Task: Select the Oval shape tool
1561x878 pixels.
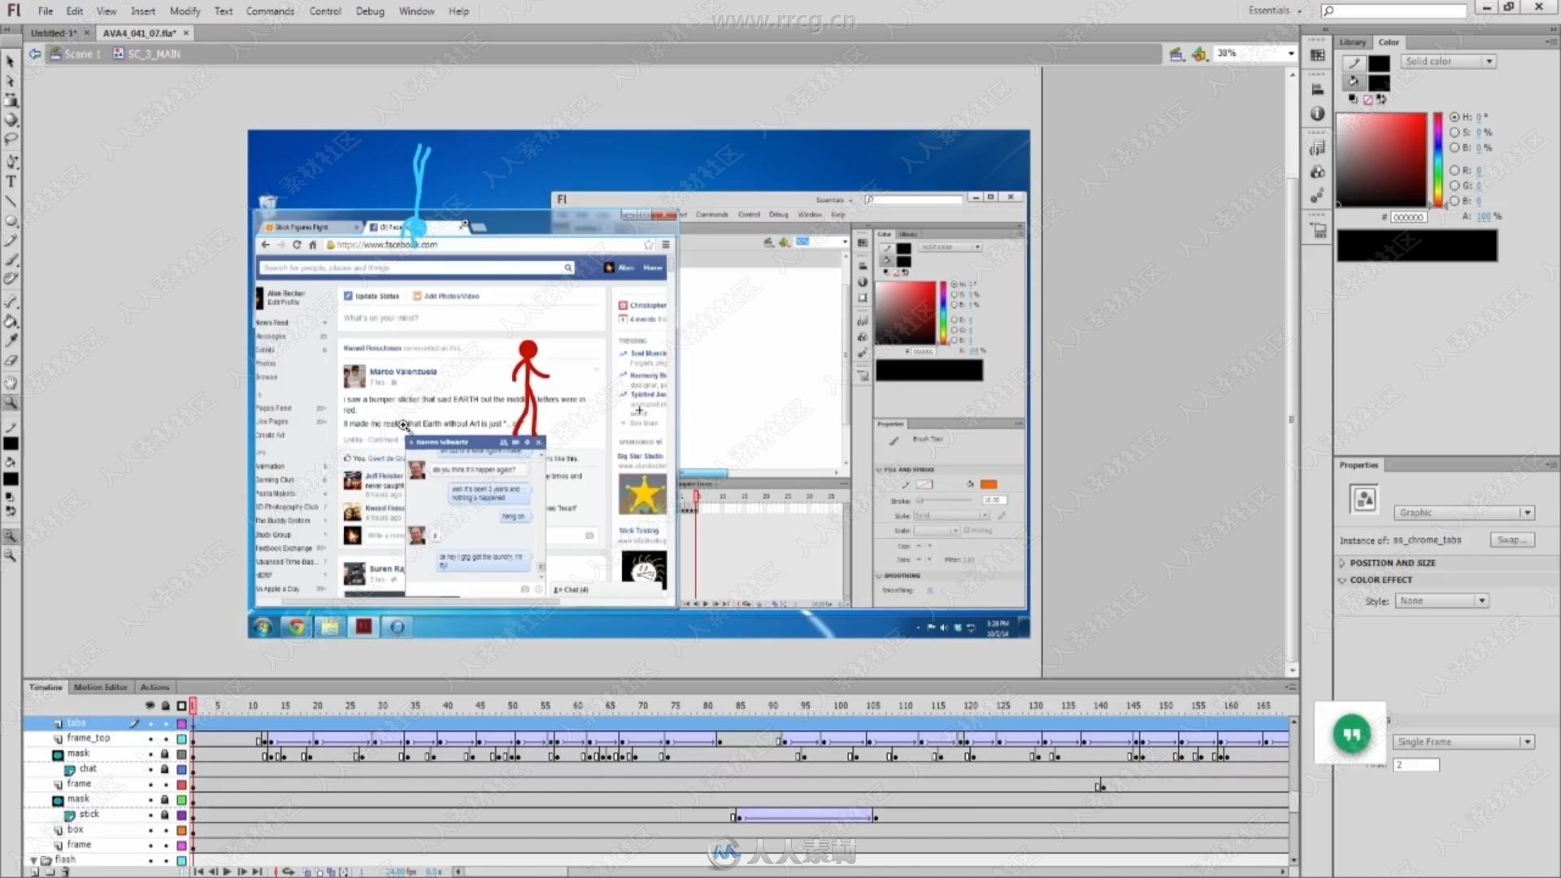Action: [11, 220]
